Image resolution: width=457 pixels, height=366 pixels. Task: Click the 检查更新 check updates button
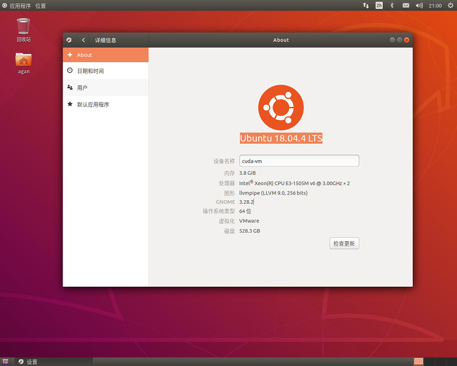344,243
